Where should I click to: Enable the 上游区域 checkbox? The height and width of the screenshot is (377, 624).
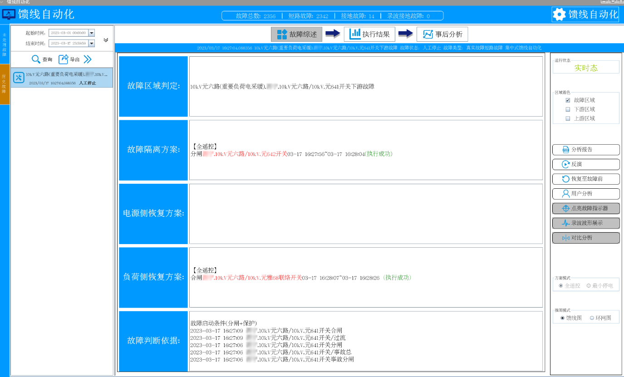(x=568, y=118)
